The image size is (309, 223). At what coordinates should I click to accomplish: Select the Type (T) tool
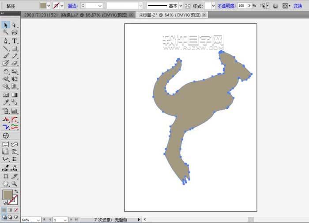[x=15, y=41]
